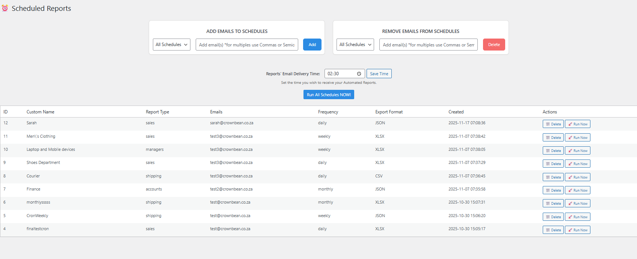Image resolution: width=637 pixels, height=259 pixels.
Task: Click the Report Type column header
Action: point(157,112)
